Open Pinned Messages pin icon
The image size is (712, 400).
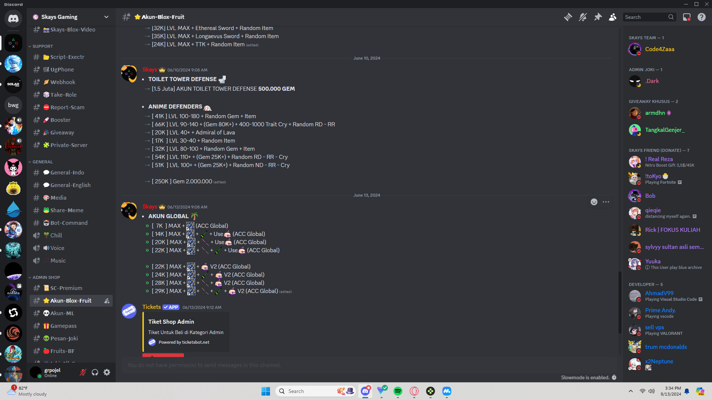point(598,17)
